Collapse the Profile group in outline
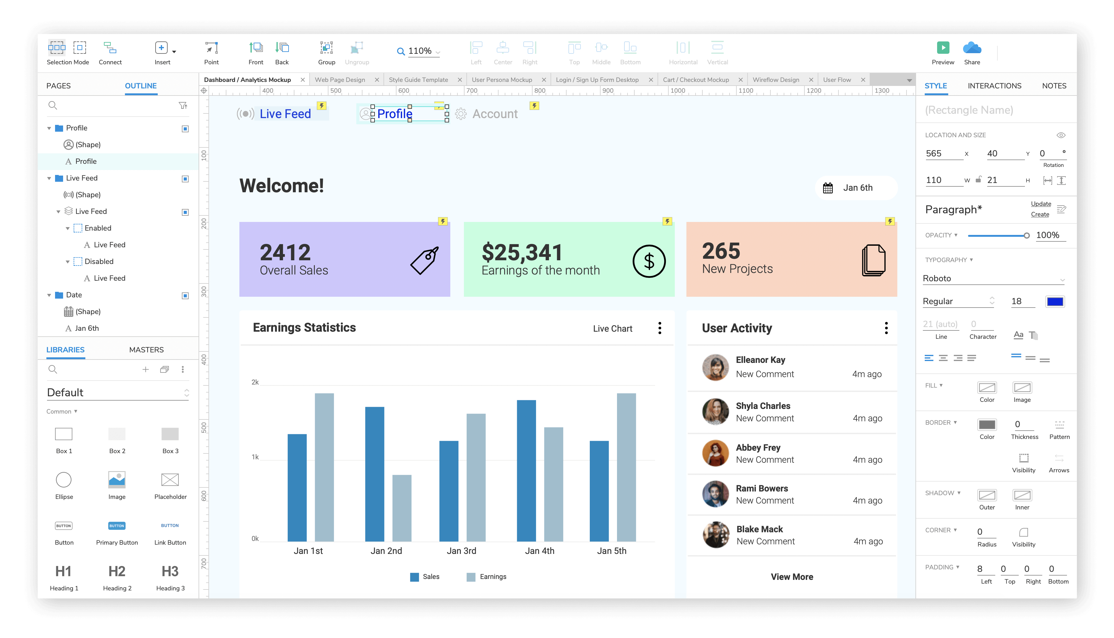 pos(49,128)
